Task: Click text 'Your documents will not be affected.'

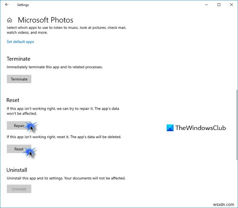Action: [x=95, y=178]
